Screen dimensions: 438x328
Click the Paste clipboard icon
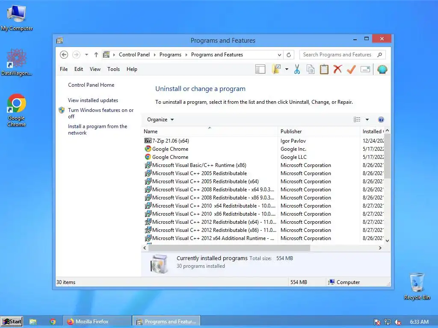coord(324,69)
